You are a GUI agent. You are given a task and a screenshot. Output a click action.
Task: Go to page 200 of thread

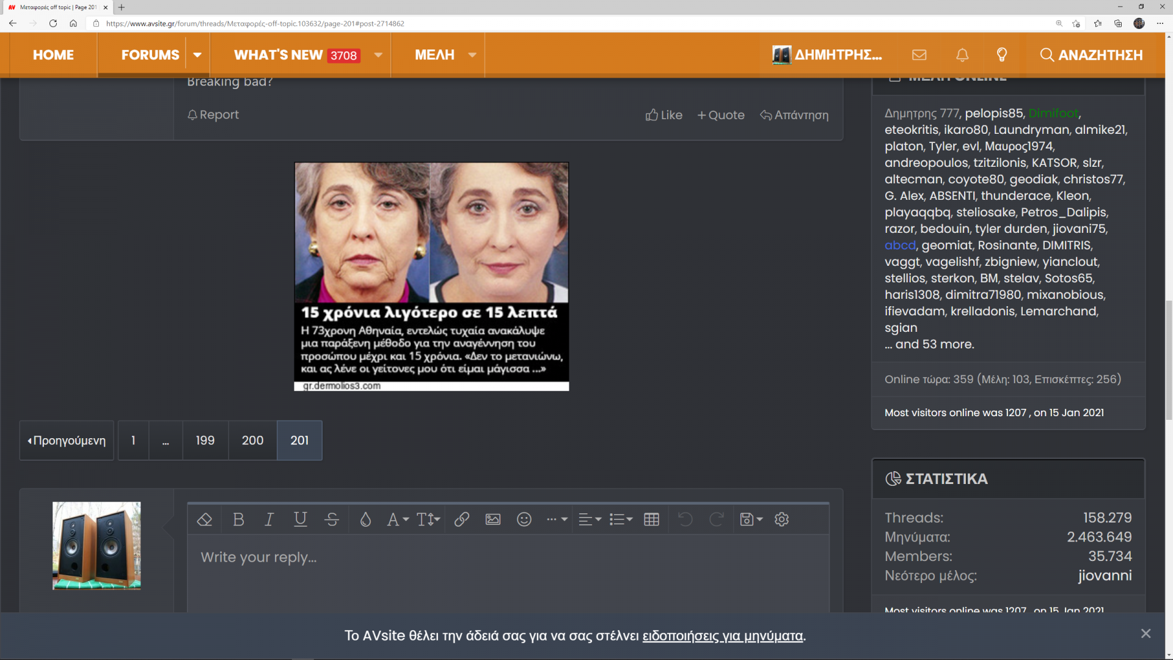[252, 441]
